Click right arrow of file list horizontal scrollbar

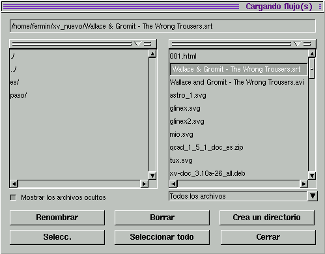click(304, 184)
